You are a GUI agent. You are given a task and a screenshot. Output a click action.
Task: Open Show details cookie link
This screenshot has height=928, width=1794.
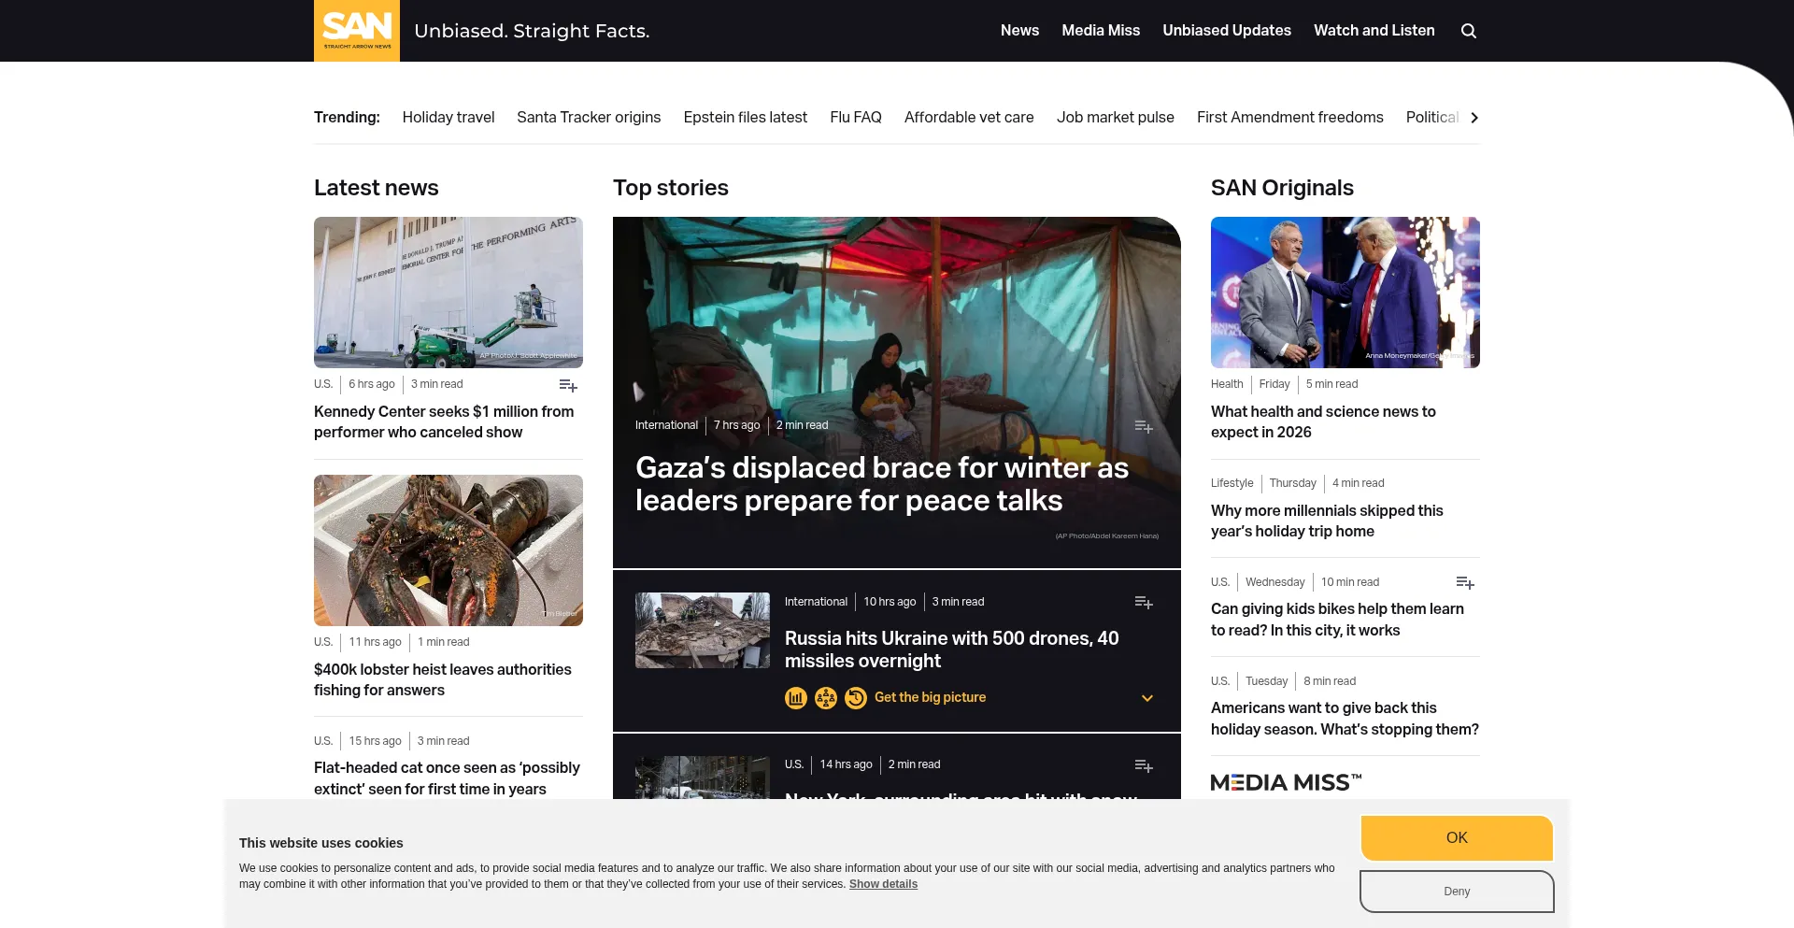point(883,884)
